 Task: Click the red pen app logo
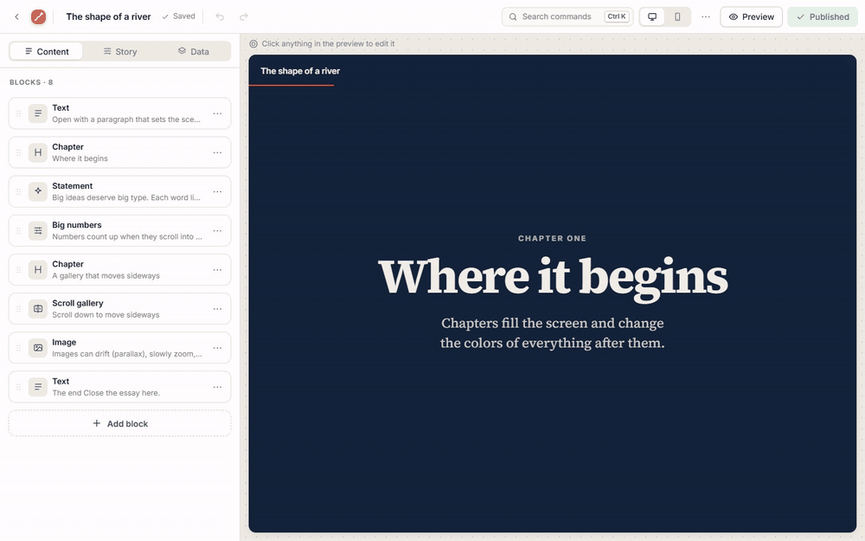pyautogui.click(x=38, y=16)
